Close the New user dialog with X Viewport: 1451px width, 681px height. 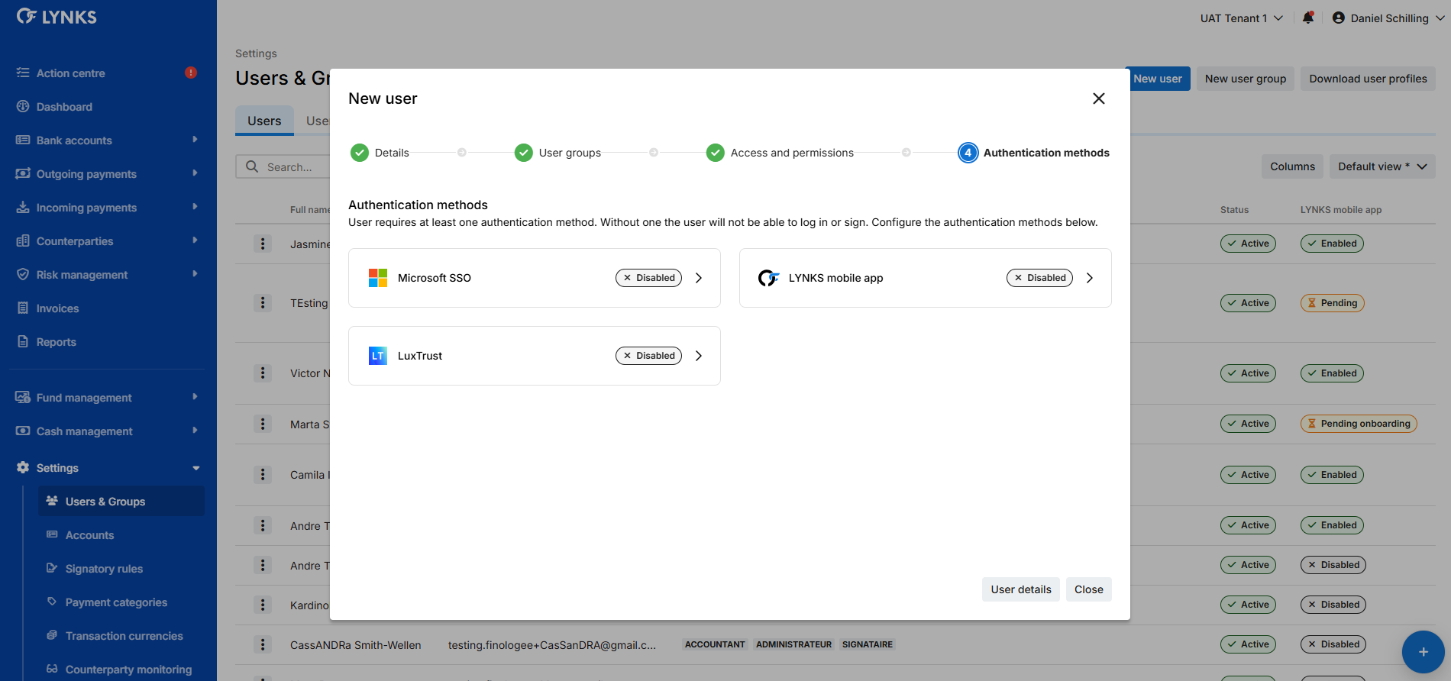pos(1099,98)
